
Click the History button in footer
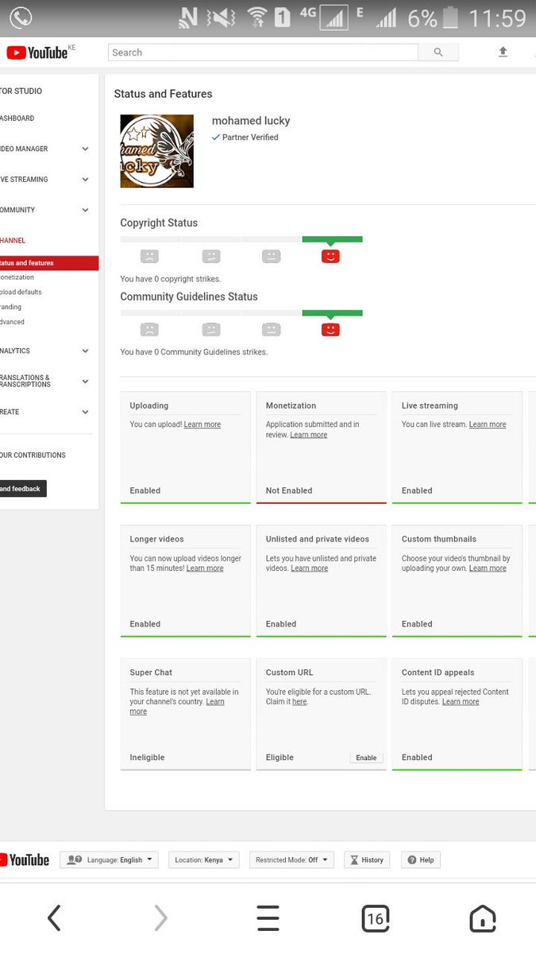point(367,859)
